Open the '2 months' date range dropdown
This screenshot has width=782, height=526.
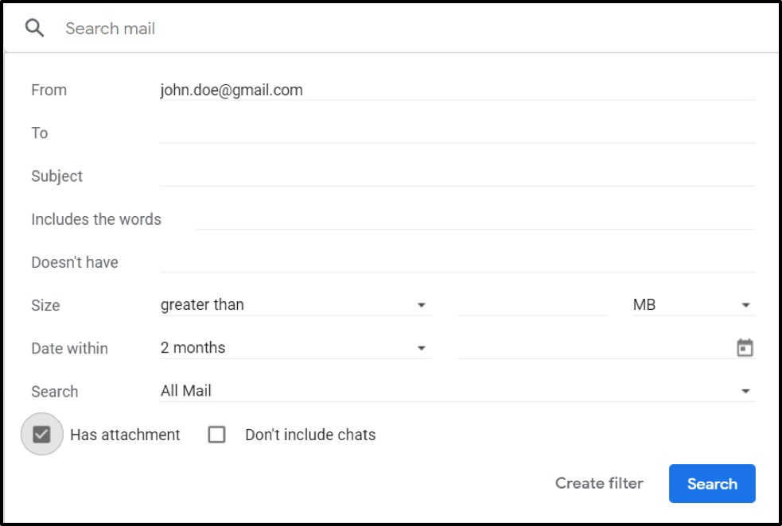294,348
